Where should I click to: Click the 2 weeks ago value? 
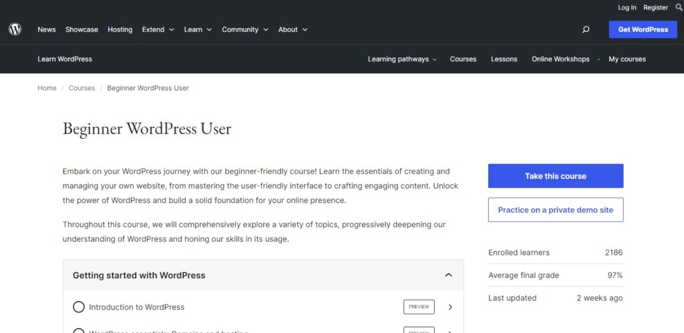click(599, 298)
